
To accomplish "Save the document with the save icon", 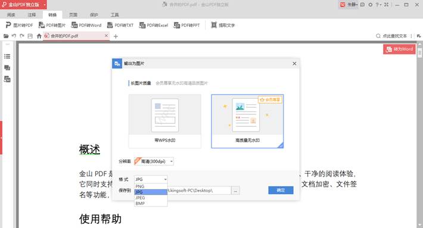I will 30,36.
